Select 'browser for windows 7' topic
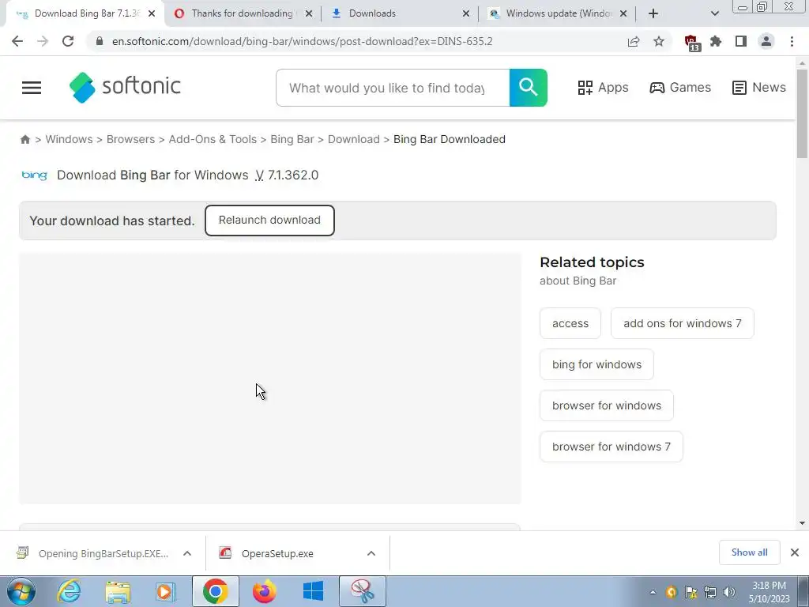The image size is (809, 607). click(x=611, y=447)
